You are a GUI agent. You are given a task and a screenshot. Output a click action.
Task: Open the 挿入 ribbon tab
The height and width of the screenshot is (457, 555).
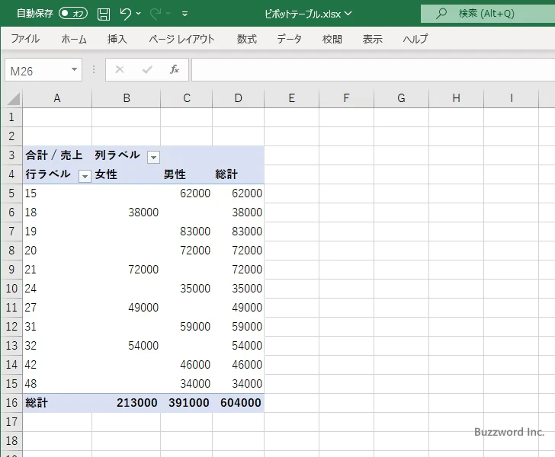117,39
